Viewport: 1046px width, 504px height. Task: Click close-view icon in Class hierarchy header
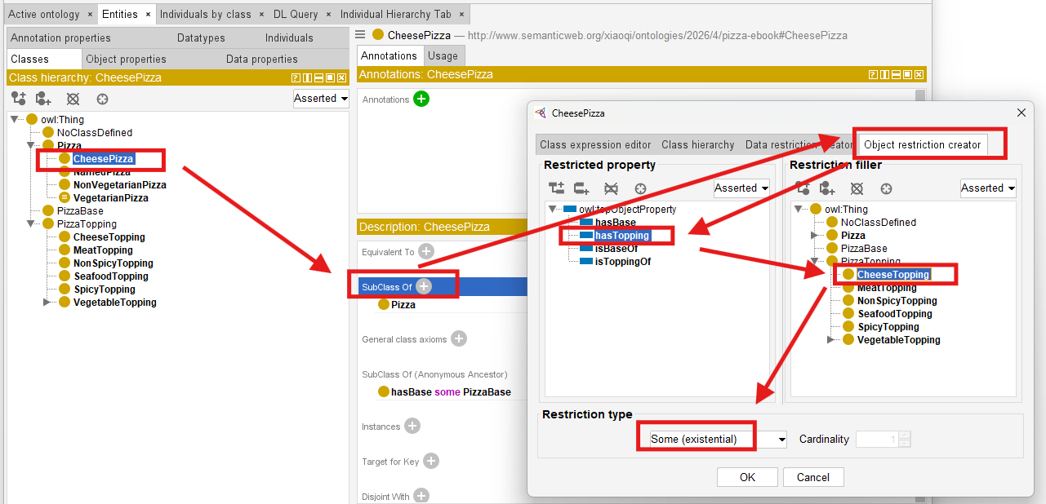[341, 77]
